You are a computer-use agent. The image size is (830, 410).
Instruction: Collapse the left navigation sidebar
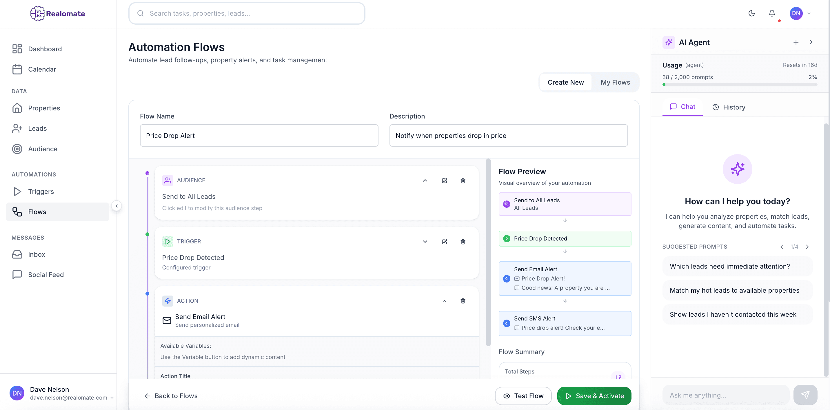pos(116,205)
